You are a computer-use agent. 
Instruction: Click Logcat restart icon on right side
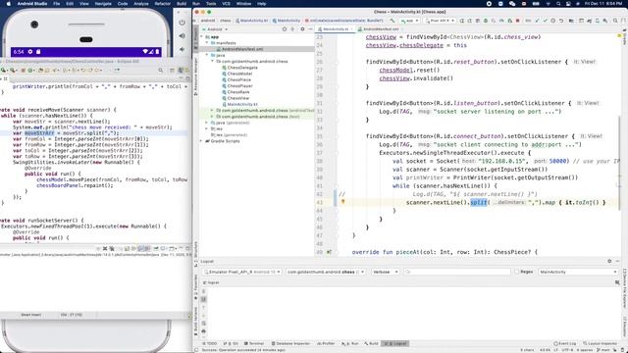click(617, 282)
